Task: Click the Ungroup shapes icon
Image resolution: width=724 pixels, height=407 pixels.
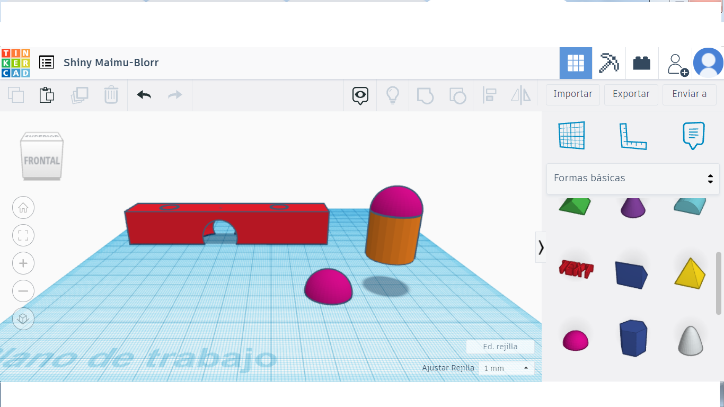Action: coord(457,95)
